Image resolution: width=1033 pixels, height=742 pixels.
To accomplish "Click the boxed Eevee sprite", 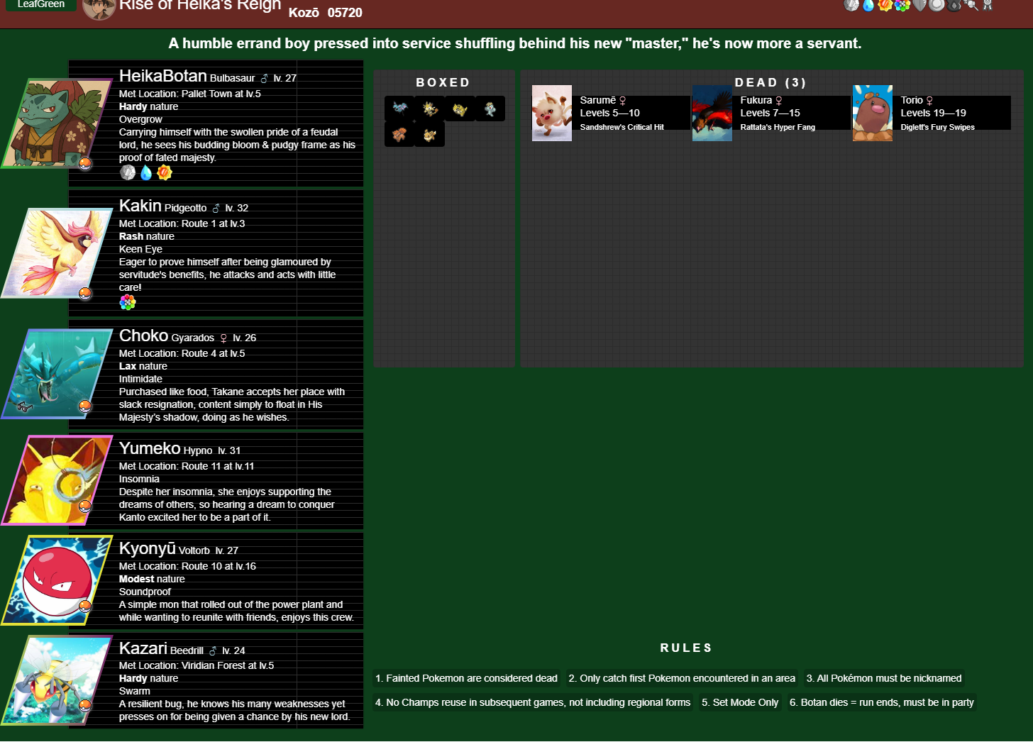I will point(430,134).
